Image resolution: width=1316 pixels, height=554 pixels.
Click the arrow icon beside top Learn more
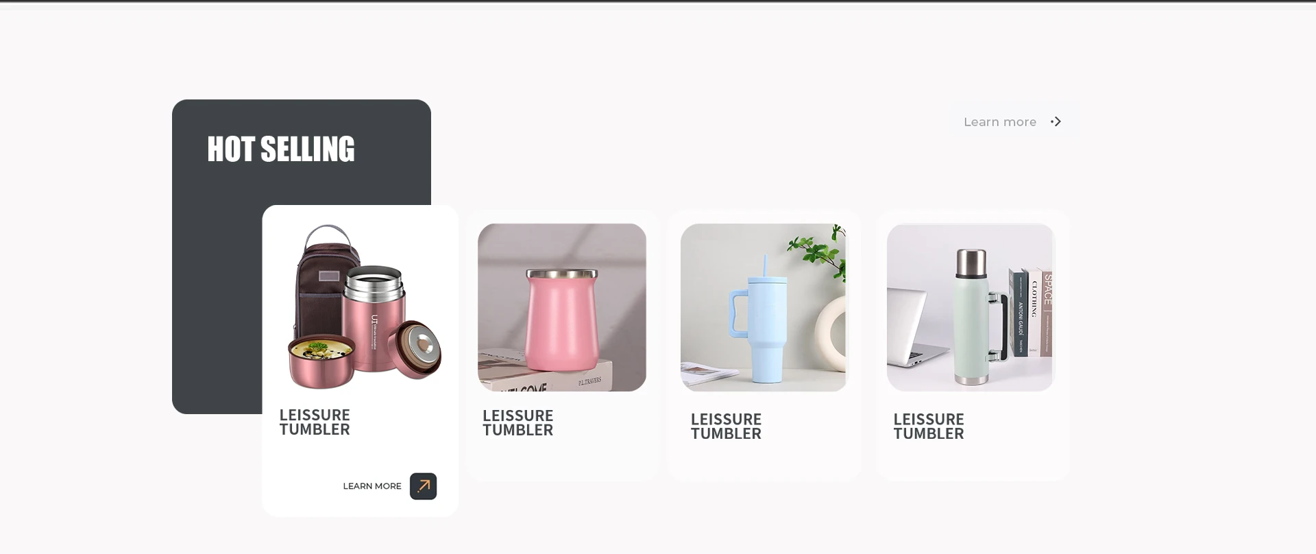(1056, 121)
